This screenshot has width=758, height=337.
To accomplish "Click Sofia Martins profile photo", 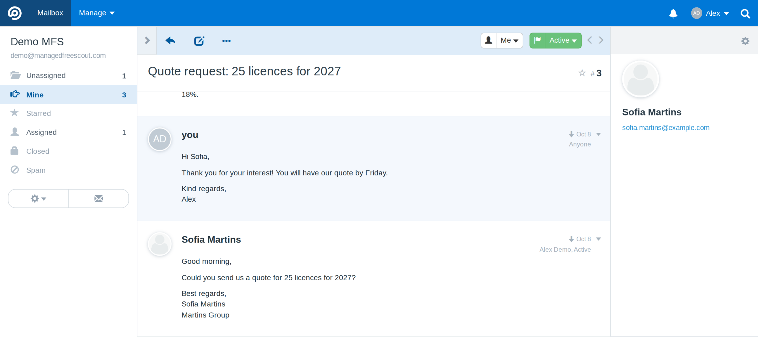I will click(x=640, y=79).
